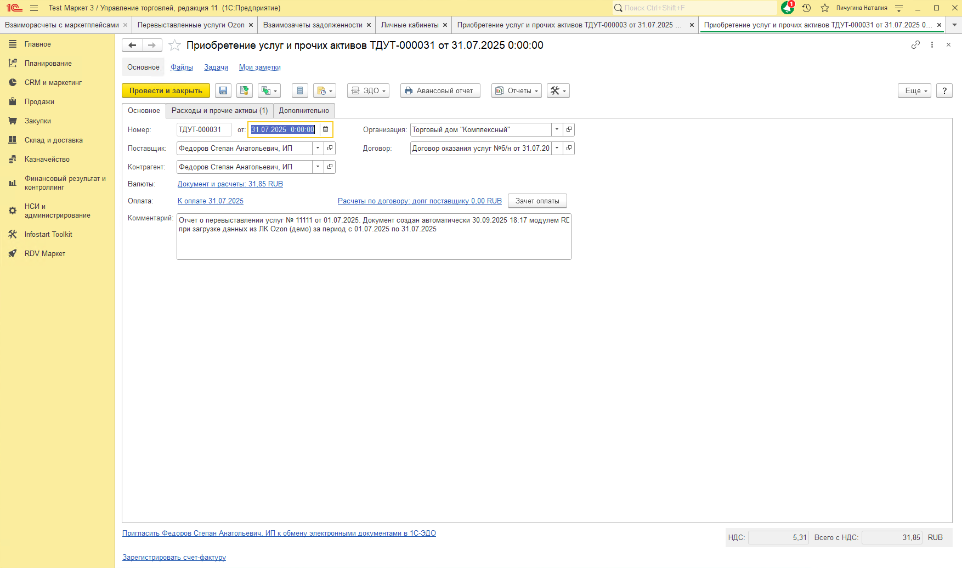962x568 pixels.
Task: Go back with the left arrow button
Action: pos(132,46)
